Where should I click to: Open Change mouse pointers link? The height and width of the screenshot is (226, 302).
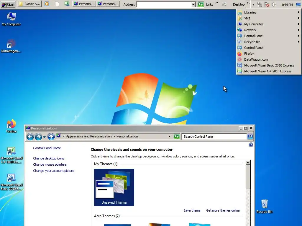pos(50,164)
